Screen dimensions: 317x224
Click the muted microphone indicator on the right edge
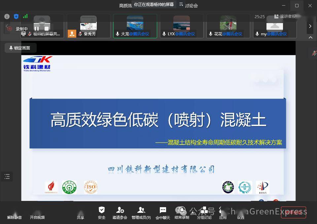coord(314,53)
